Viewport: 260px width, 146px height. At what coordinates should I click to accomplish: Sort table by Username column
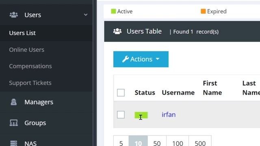click(x=178, y=92)
